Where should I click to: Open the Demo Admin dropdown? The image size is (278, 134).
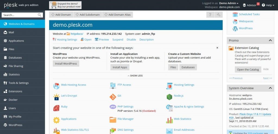point(229,3)
